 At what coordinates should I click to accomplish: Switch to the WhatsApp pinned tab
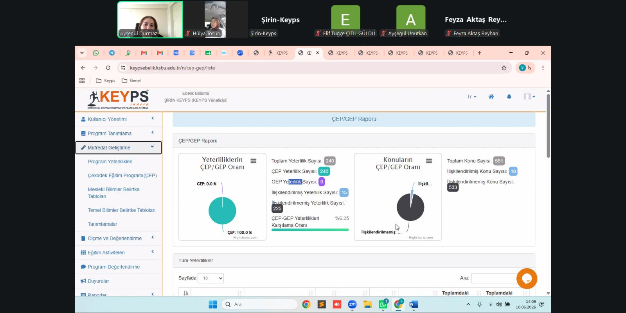pos(96,53)
